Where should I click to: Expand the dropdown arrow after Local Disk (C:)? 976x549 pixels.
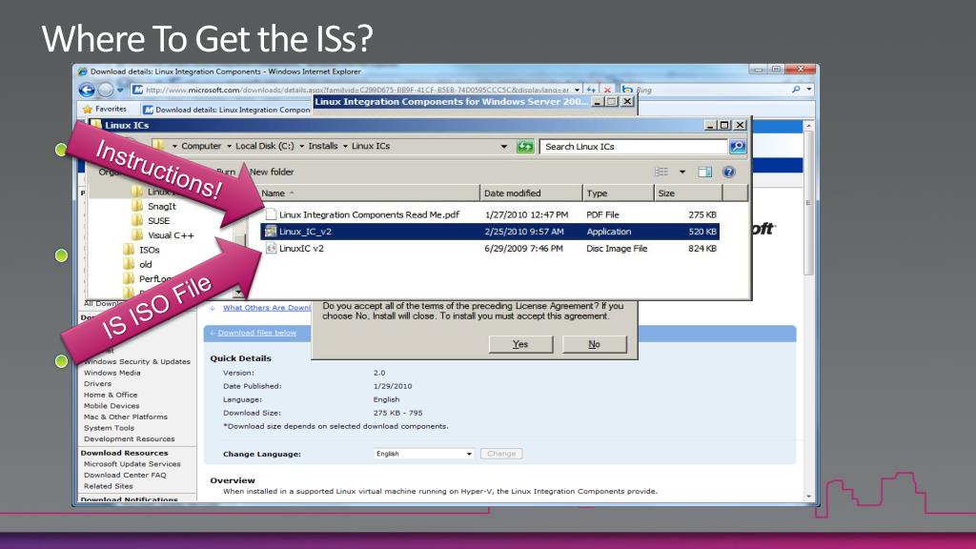click(x=302, y=146)
